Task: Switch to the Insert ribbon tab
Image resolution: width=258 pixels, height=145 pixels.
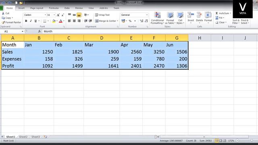Action: point(21,8)
